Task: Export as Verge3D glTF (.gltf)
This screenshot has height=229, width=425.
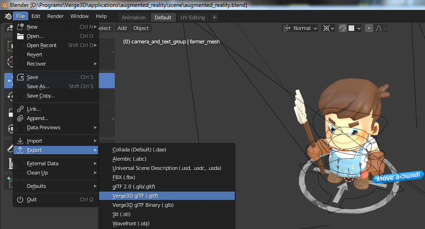Action: (167, 196)
